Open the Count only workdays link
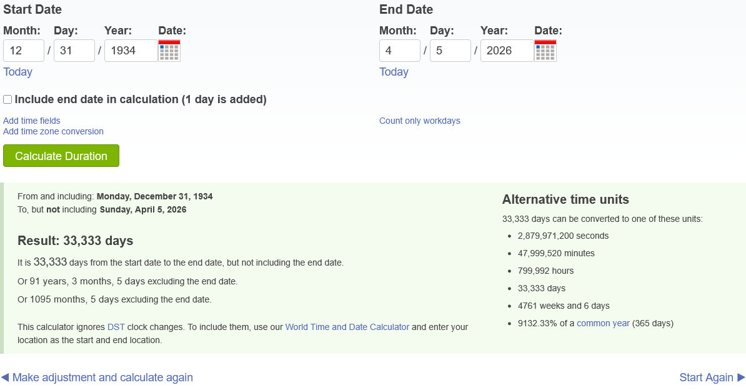 click(420, 121)
